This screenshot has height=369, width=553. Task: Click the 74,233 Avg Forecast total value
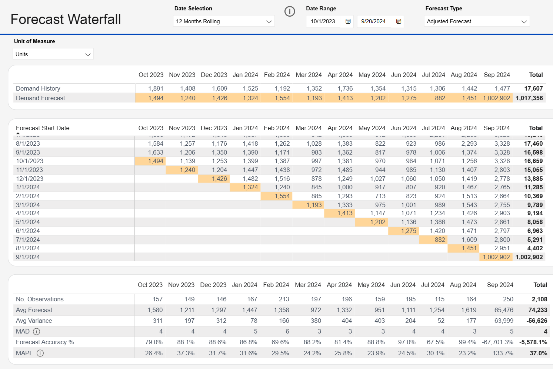point(538,310)
